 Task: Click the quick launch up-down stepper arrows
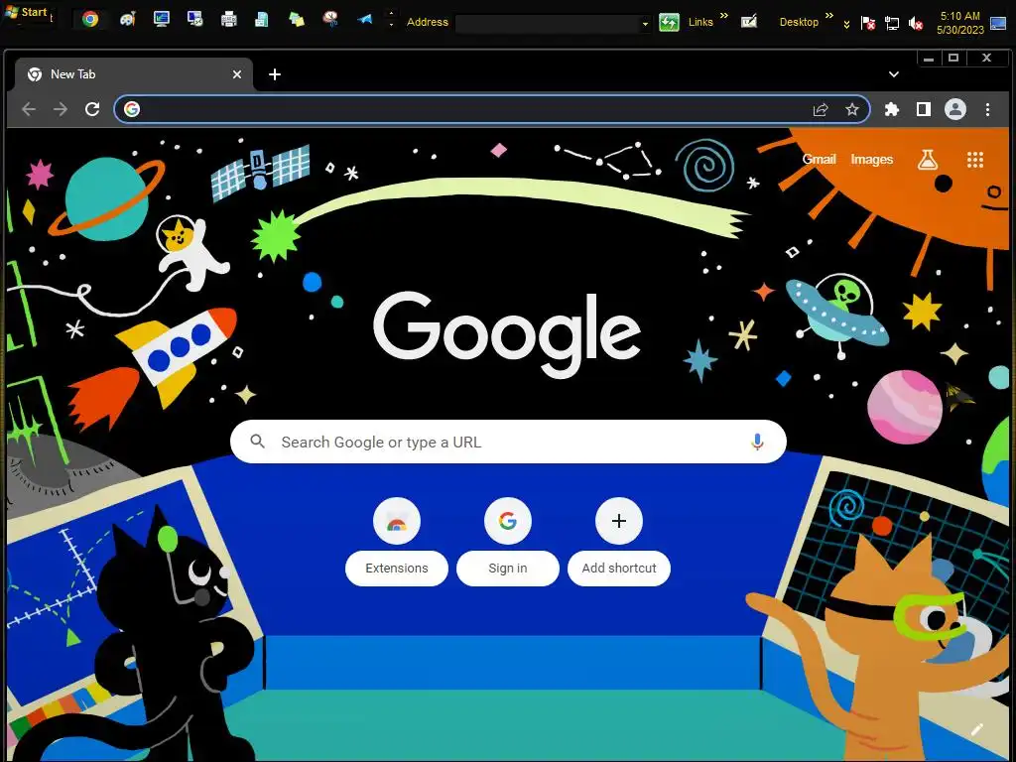(391, 18)
